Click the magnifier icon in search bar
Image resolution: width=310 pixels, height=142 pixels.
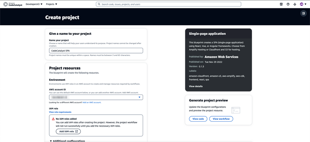[99, 4]
